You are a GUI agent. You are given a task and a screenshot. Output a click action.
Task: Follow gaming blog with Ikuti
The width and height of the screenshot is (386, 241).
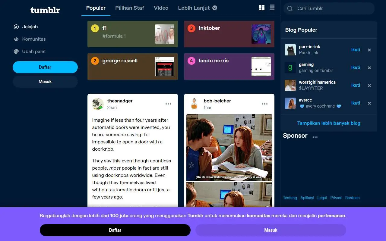(x=356, y=67)
